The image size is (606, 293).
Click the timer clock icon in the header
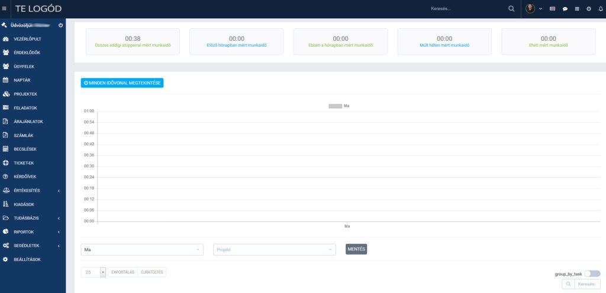coord(588,9)
